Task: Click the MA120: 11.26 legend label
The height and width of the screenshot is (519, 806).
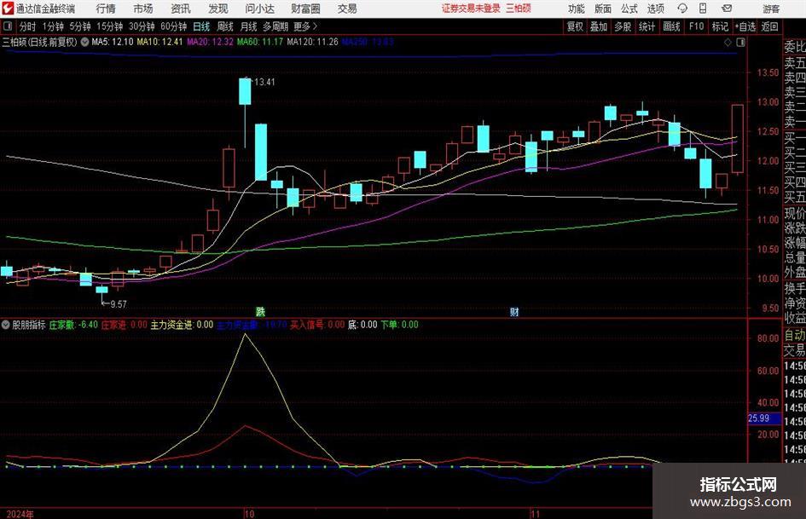Action: click(312, 42)
